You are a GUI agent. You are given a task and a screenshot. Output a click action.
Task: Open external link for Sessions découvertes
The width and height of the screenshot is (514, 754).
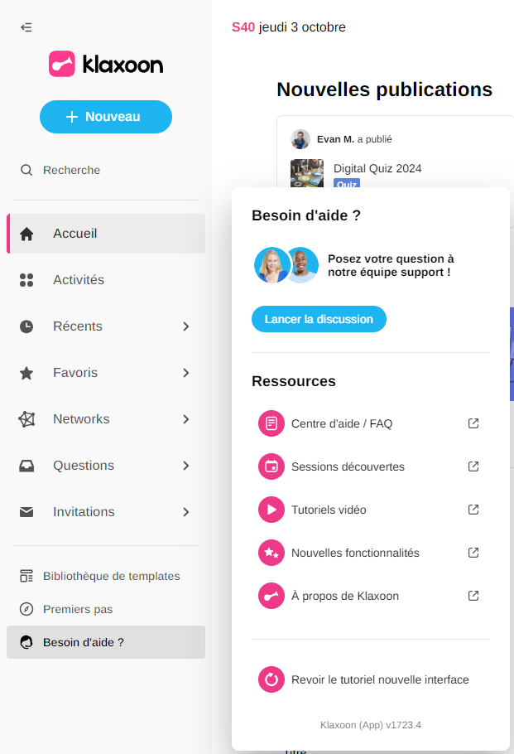pos(473,466)
